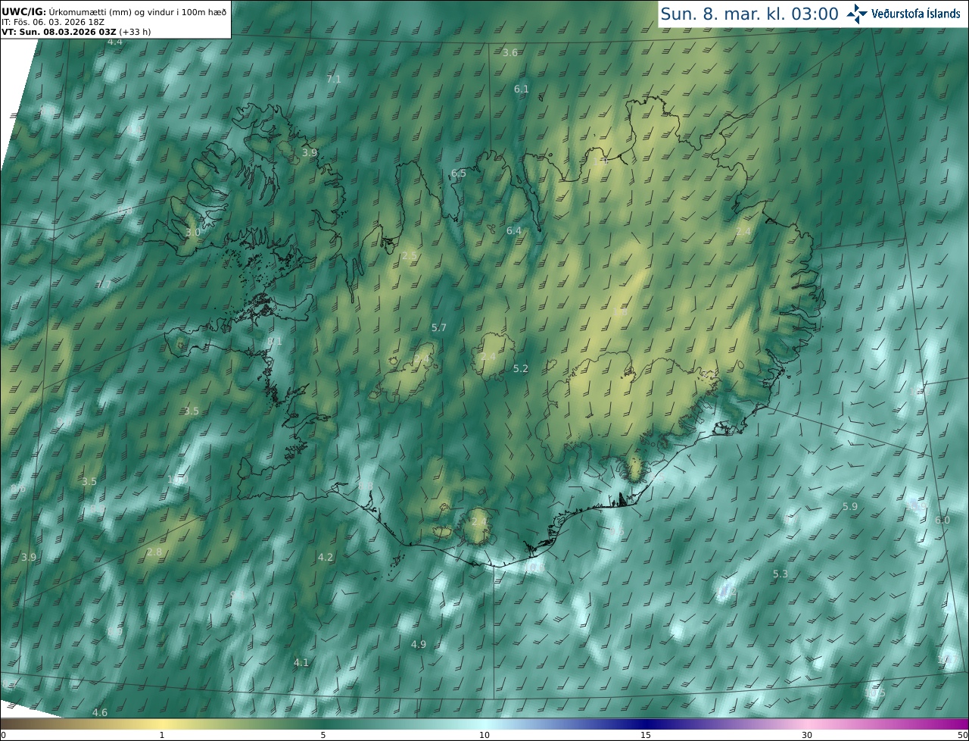
Task: Click the 5.7 value on the map
Action: 439,327
